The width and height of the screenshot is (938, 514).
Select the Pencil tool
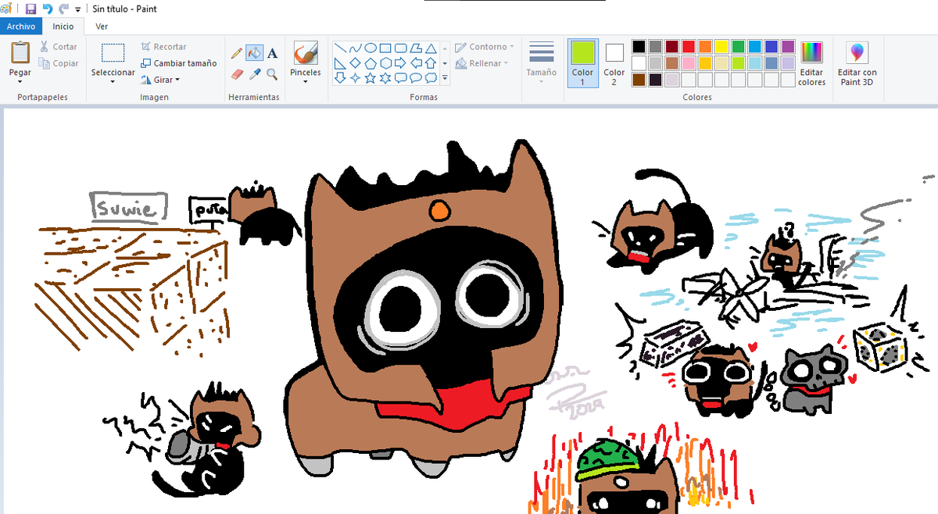(237, 53)
